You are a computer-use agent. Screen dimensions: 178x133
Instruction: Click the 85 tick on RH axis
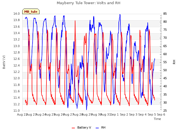tap(165, 14)
